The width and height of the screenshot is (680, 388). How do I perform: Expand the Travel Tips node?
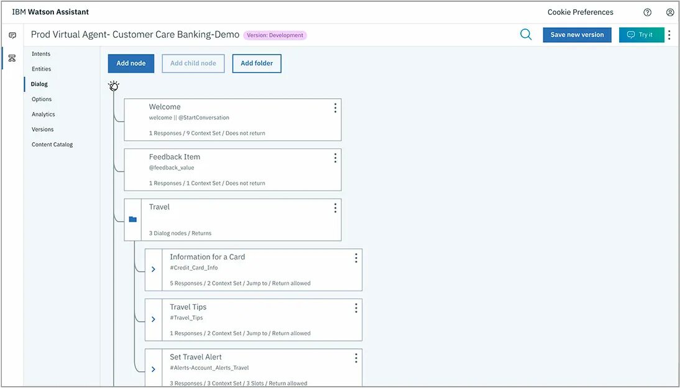tap(153, 319)
